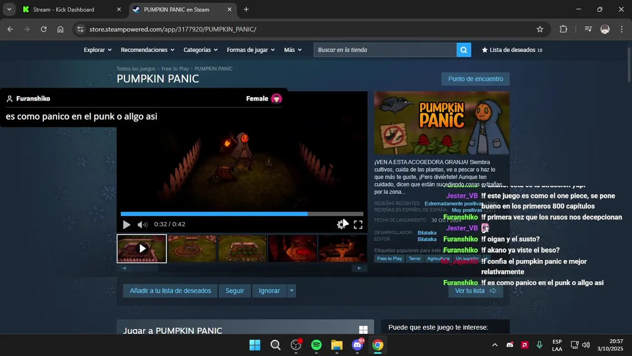Click the store search magnifier button
The width and height of the screenshot is (632, 356).
tap(463, 50)
